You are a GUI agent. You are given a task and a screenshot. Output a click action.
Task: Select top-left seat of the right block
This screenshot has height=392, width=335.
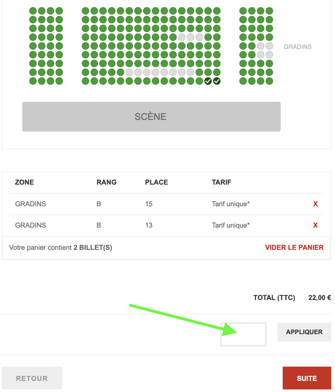point(243,11)
